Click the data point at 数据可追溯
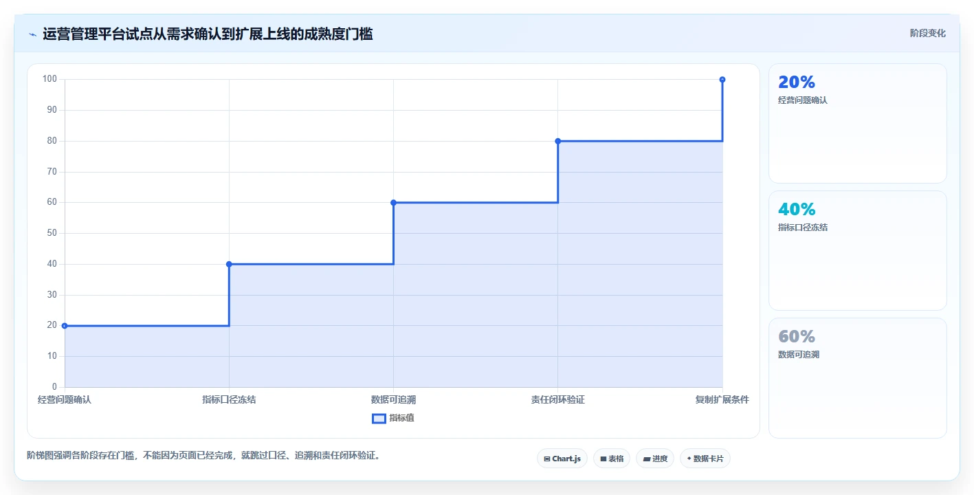The height and width of the screenshot is (495, 974). [x=393, y=203]
